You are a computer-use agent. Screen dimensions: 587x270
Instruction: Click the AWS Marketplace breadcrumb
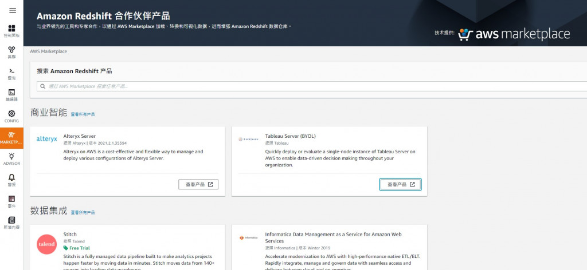(x=49, y=51)
